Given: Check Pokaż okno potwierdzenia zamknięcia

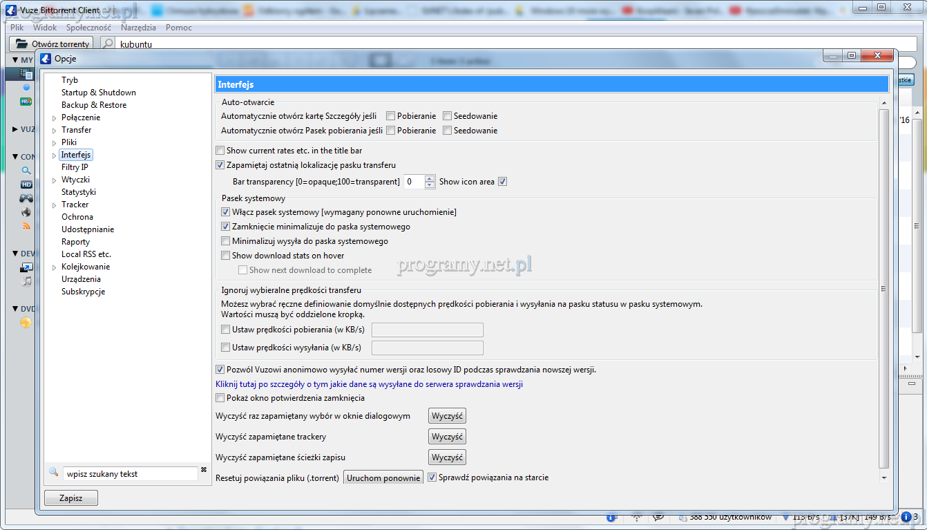Looking at the screenshot, I should [220, 398].
